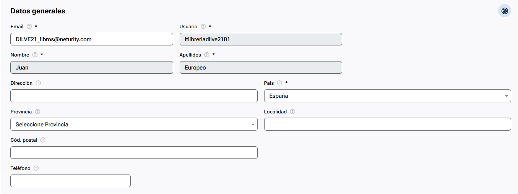Click the help icon beside País
518x194 pixels.
(279, 83)
